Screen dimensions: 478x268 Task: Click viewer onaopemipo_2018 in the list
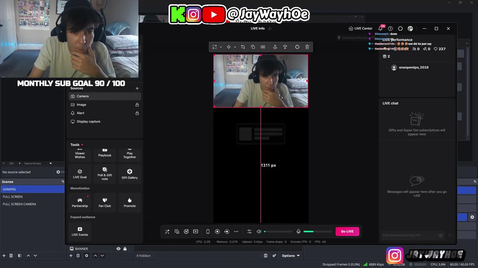click(x=413, y=67)
